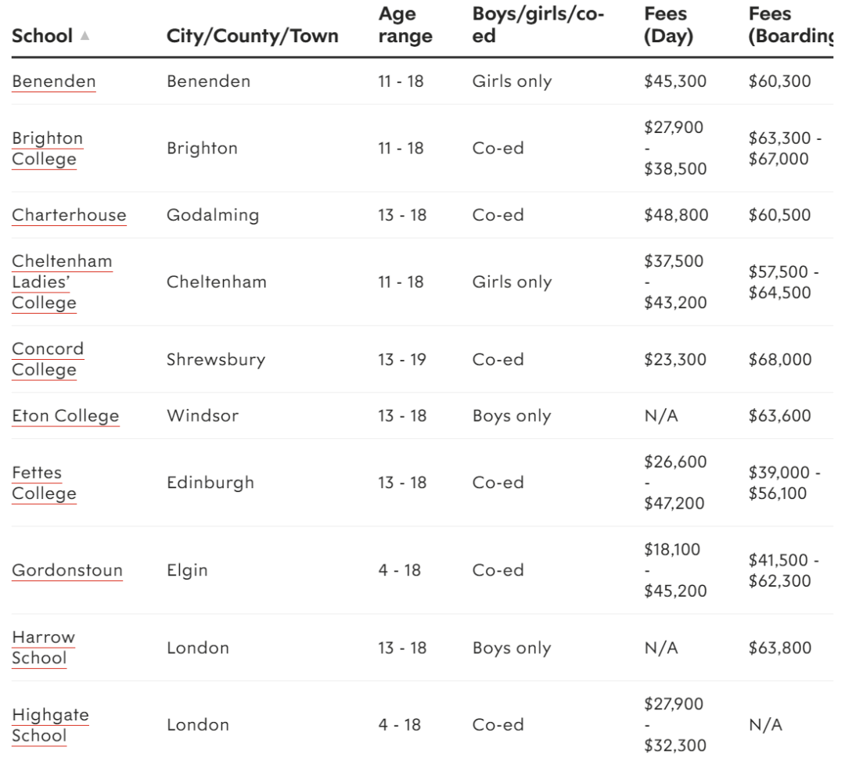The image size is (845, 765).
Task: Click the sort arrow next to School
Action: (84, 36)
